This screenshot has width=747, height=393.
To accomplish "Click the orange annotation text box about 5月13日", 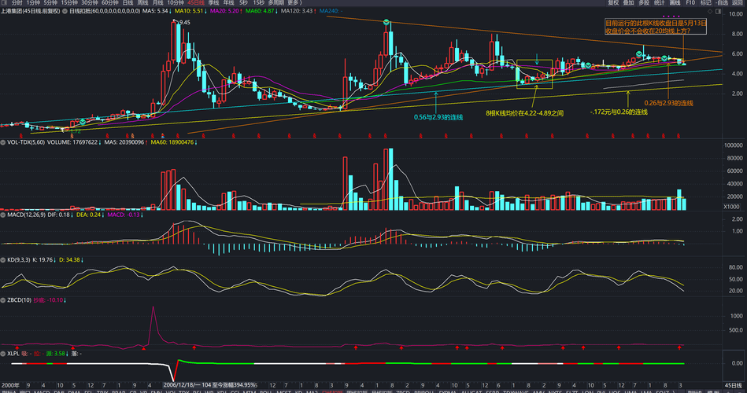I will (x=656, y=27).
